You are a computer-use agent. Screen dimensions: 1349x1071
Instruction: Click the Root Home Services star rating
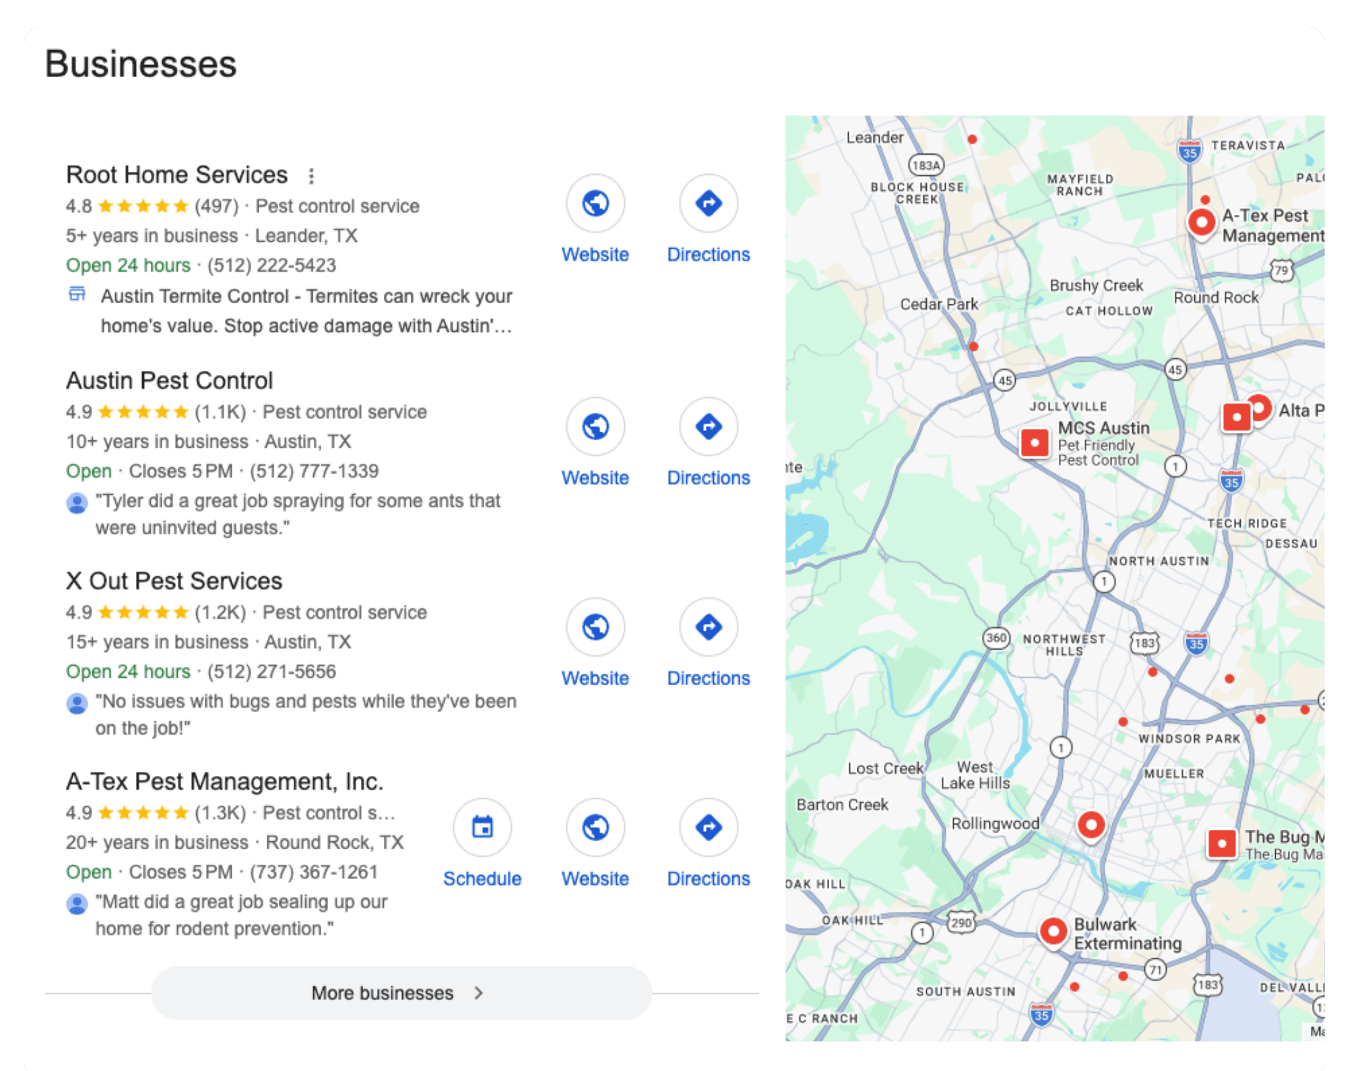[143, 206]
